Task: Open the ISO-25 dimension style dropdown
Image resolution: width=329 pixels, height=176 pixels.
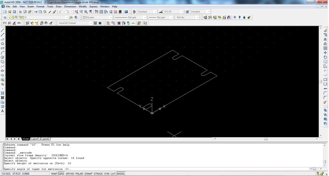Action: (x=182, y=12)
